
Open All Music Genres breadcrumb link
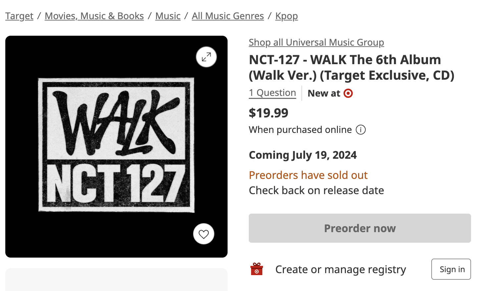(228, 16)
